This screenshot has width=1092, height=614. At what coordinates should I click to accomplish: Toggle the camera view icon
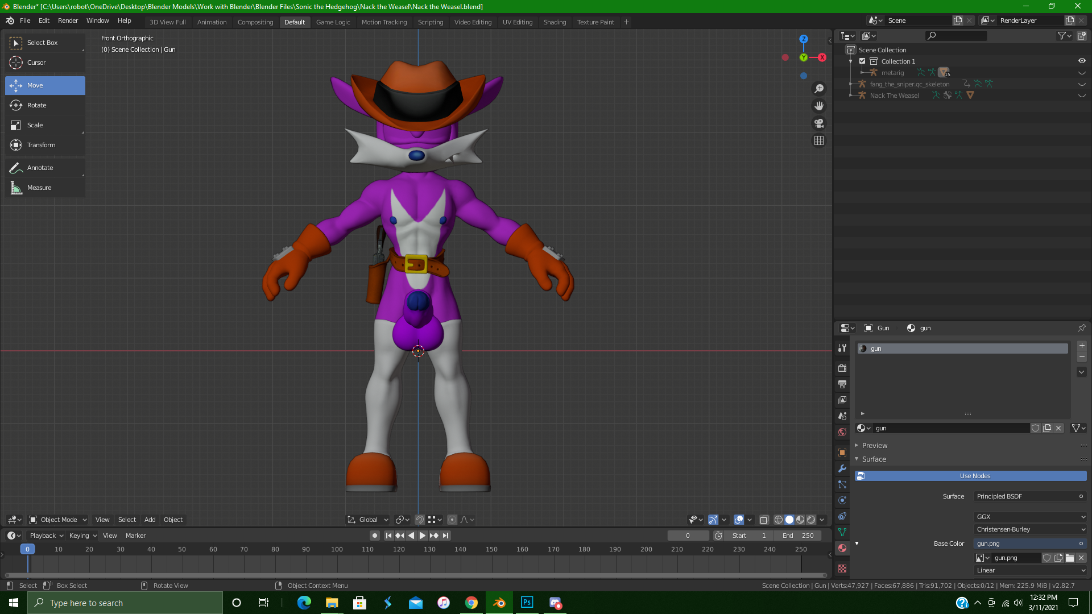pos(819,123)
